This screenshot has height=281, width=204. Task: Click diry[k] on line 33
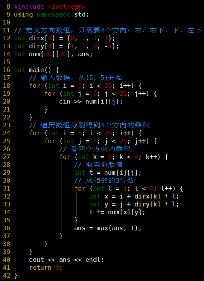148,204
